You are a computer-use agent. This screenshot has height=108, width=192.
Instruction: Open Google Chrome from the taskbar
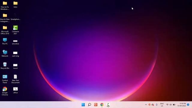[102, 105]
